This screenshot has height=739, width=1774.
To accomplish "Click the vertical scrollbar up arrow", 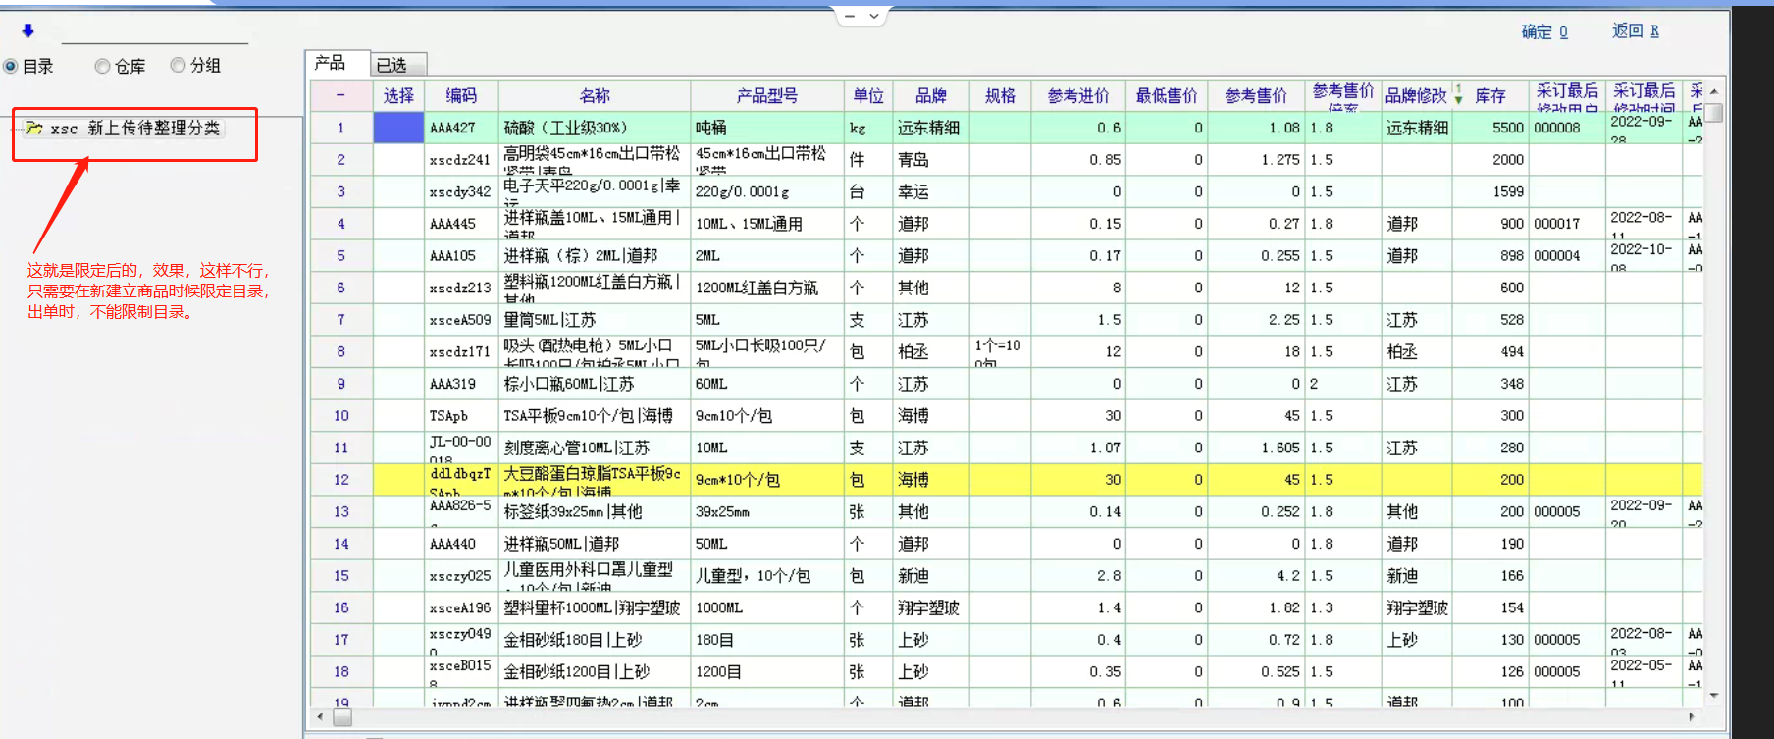I will pos(1713,91).
